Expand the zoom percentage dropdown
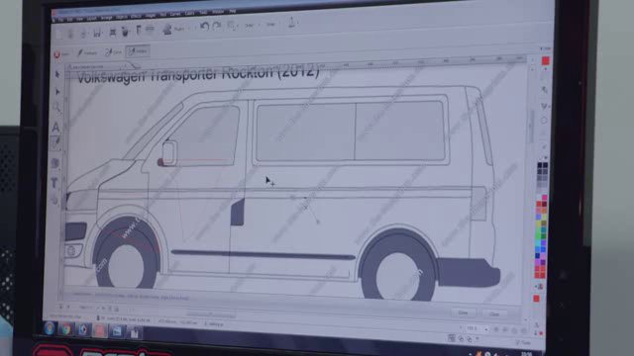The width and height of the screenshot is (634, 356). click(x=486, y=329)
